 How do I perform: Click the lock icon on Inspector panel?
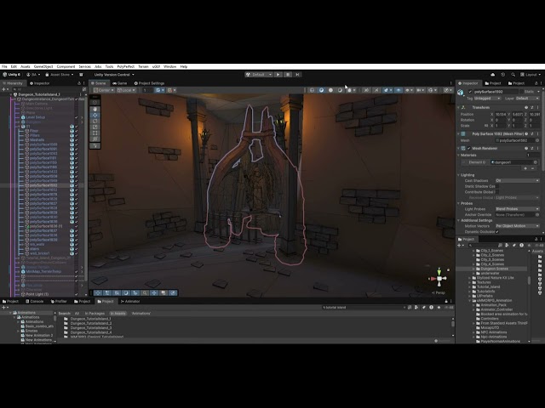536,83
